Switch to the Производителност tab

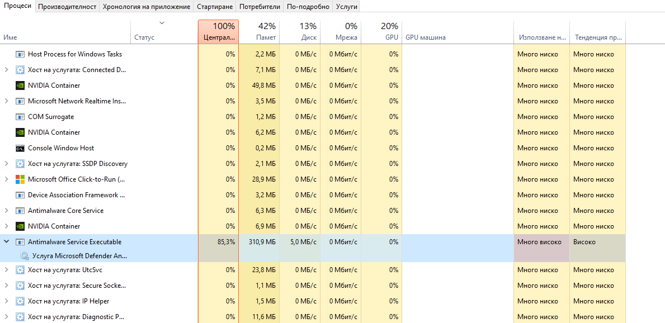pyautogui.click(x=68, y=7)
